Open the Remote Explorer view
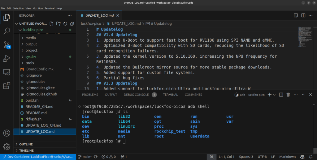317x160 pixels. tap(7, 72)
